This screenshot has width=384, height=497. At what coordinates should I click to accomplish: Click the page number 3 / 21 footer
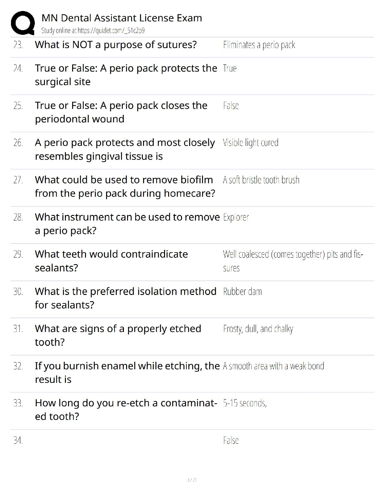coord(192,480)
